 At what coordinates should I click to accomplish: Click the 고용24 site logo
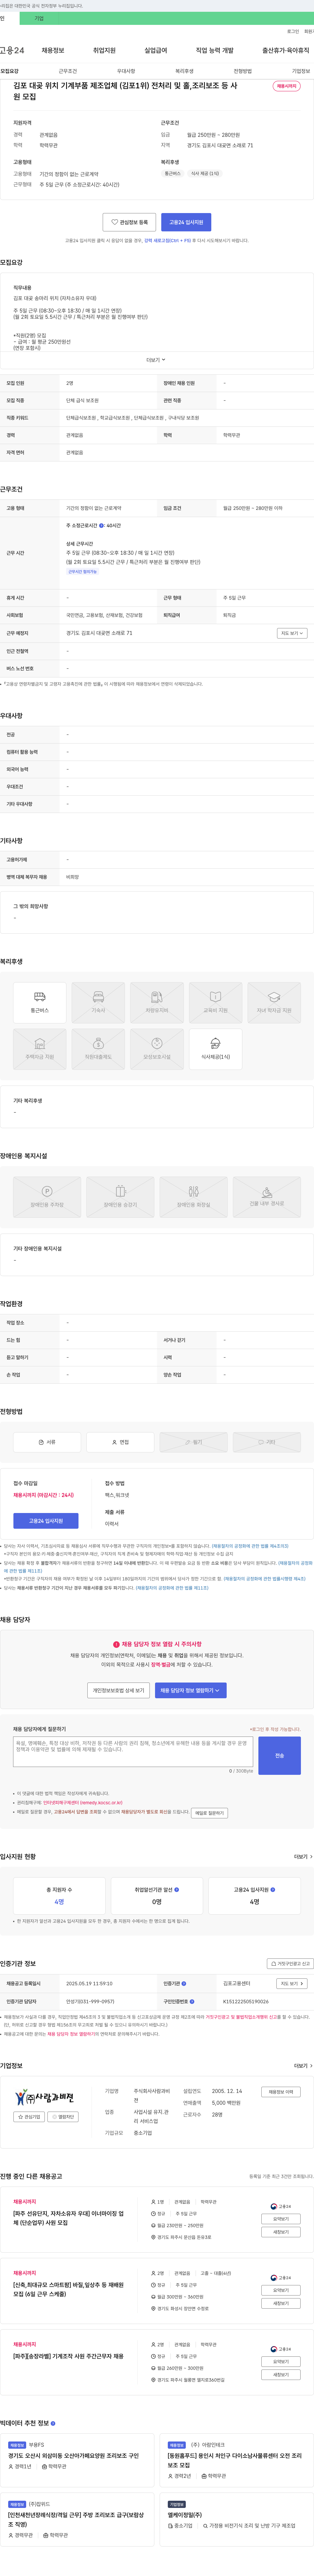(x=12, y=50)
